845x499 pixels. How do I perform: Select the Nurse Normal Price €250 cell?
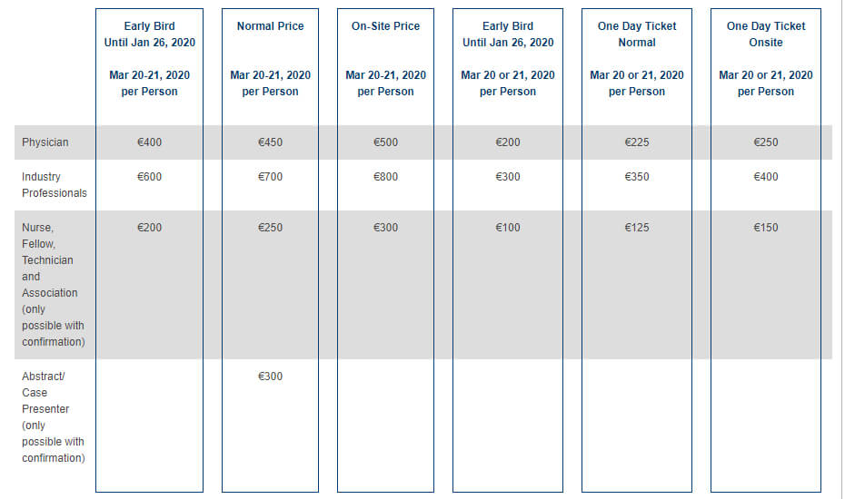[270, 227]
